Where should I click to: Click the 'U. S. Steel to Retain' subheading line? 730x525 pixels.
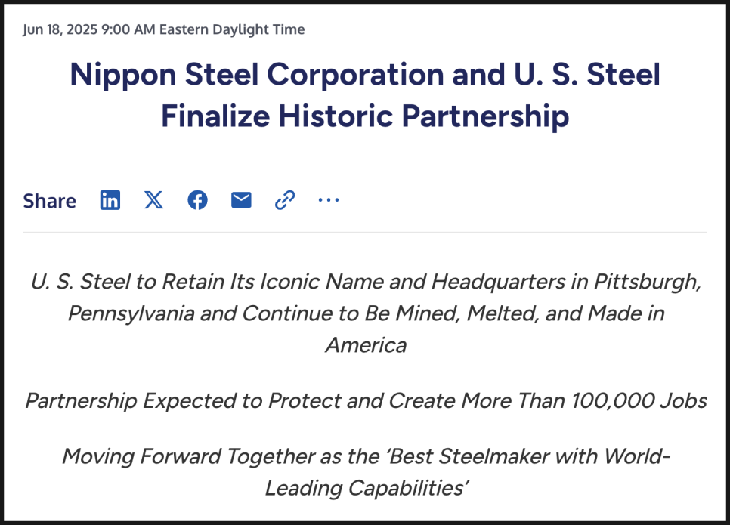366,282
